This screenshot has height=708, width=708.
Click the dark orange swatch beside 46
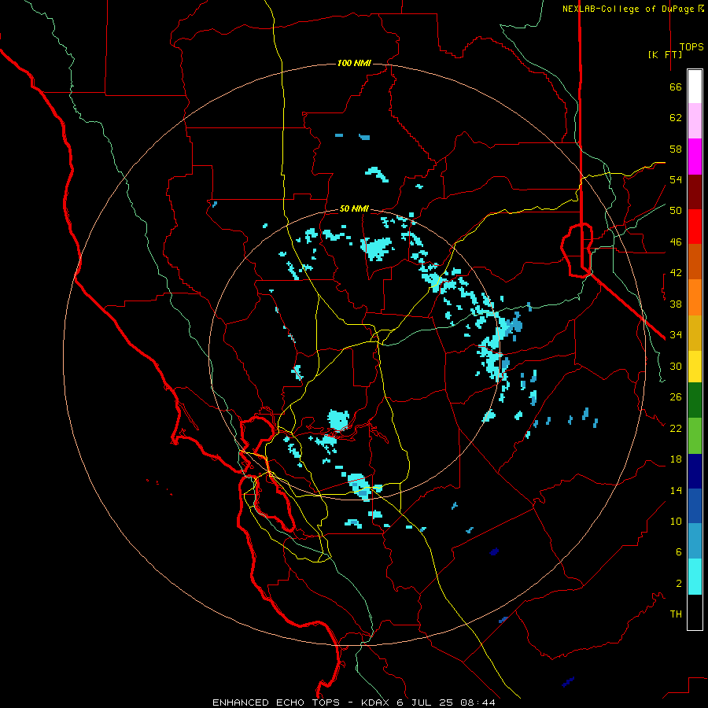pyautogui.click(x=695, y=262)
